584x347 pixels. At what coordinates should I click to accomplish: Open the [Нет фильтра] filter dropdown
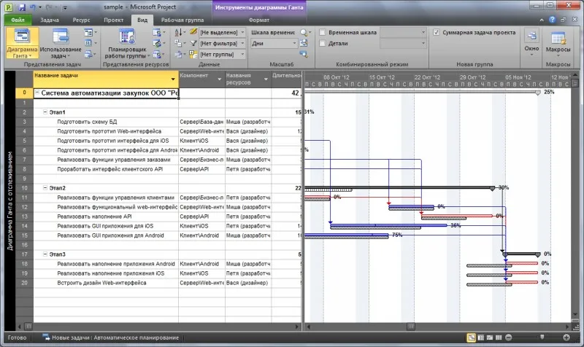click(223, 44)
